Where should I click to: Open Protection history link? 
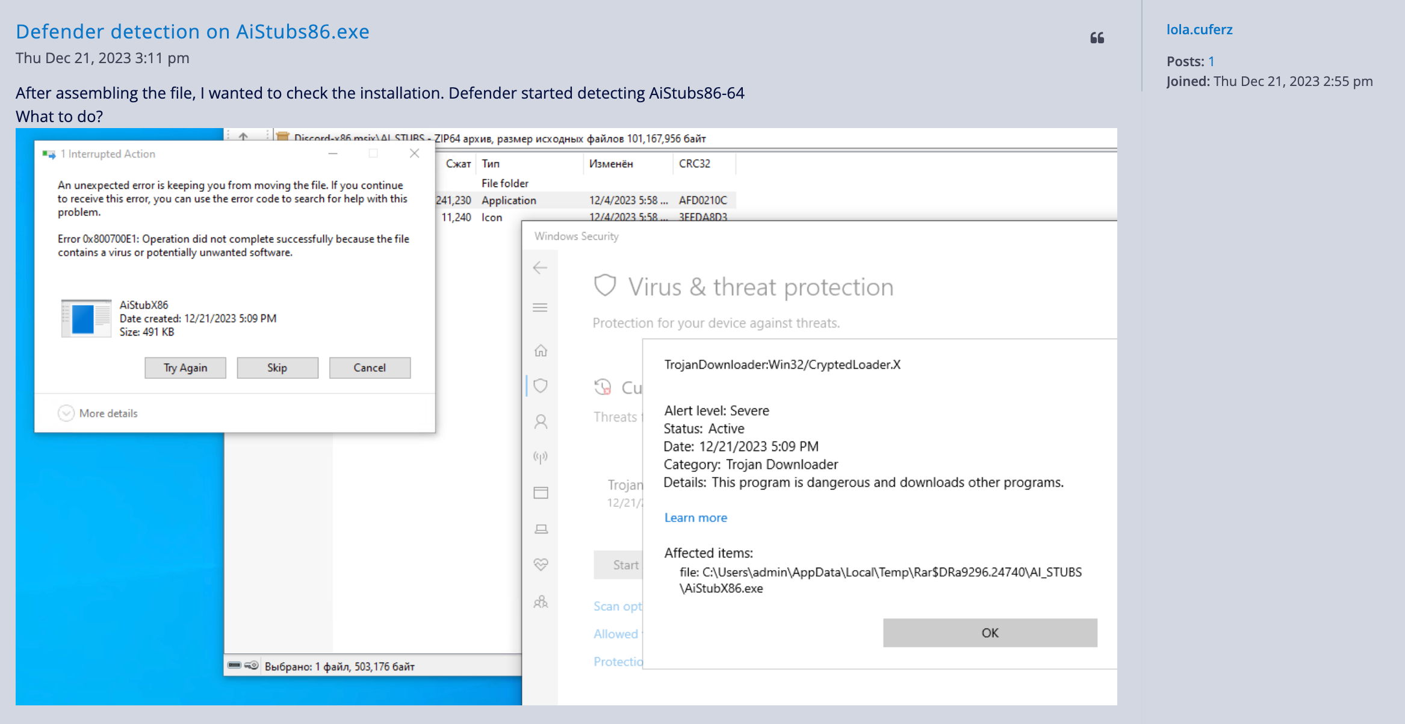tap(618, 661)
